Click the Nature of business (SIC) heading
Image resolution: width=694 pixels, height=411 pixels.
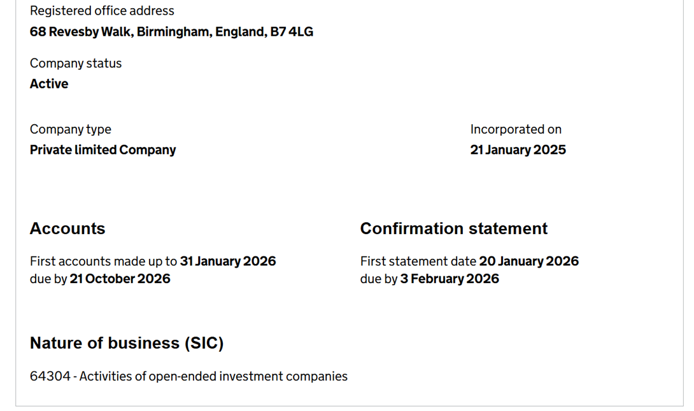[x=127, y=344]
